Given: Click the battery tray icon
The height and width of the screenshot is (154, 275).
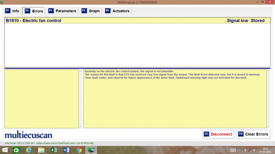Looking at the screenshot, I should 245,150.
